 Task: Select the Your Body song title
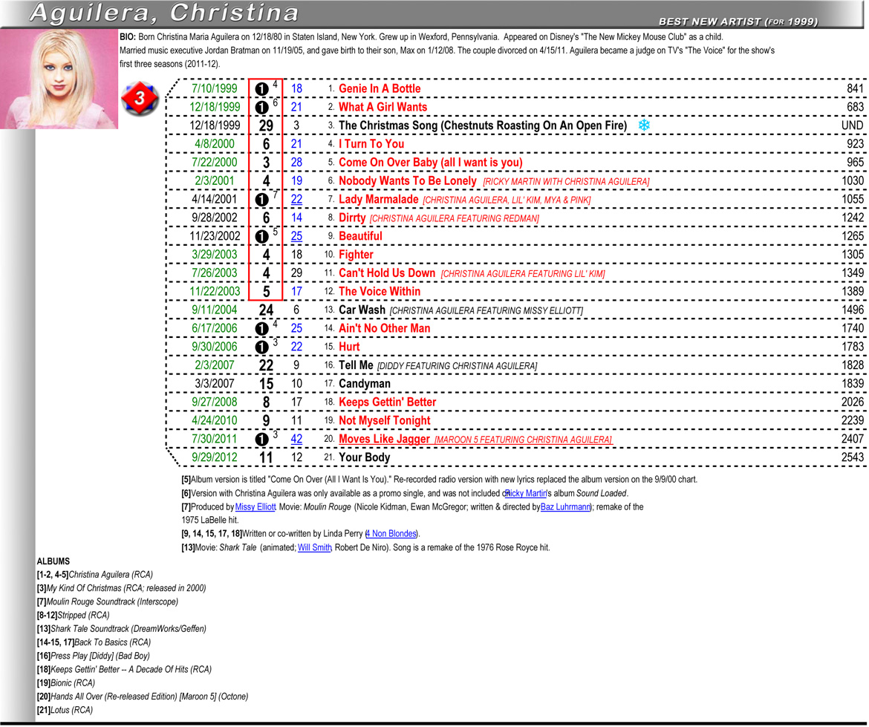(365, 457)
